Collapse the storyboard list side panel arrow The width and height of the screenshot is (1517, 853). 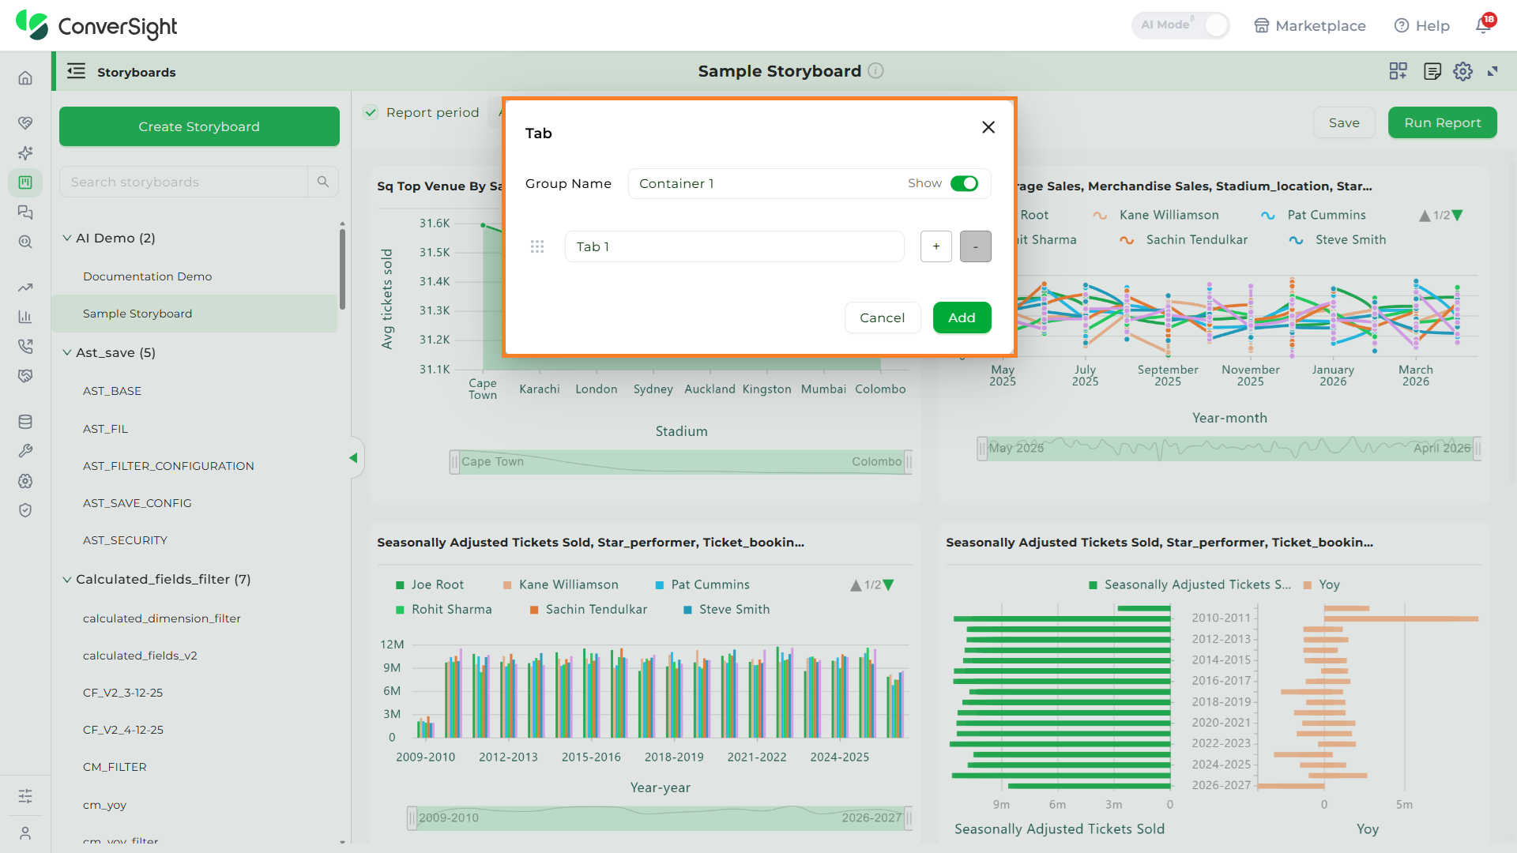coord(353,458)
